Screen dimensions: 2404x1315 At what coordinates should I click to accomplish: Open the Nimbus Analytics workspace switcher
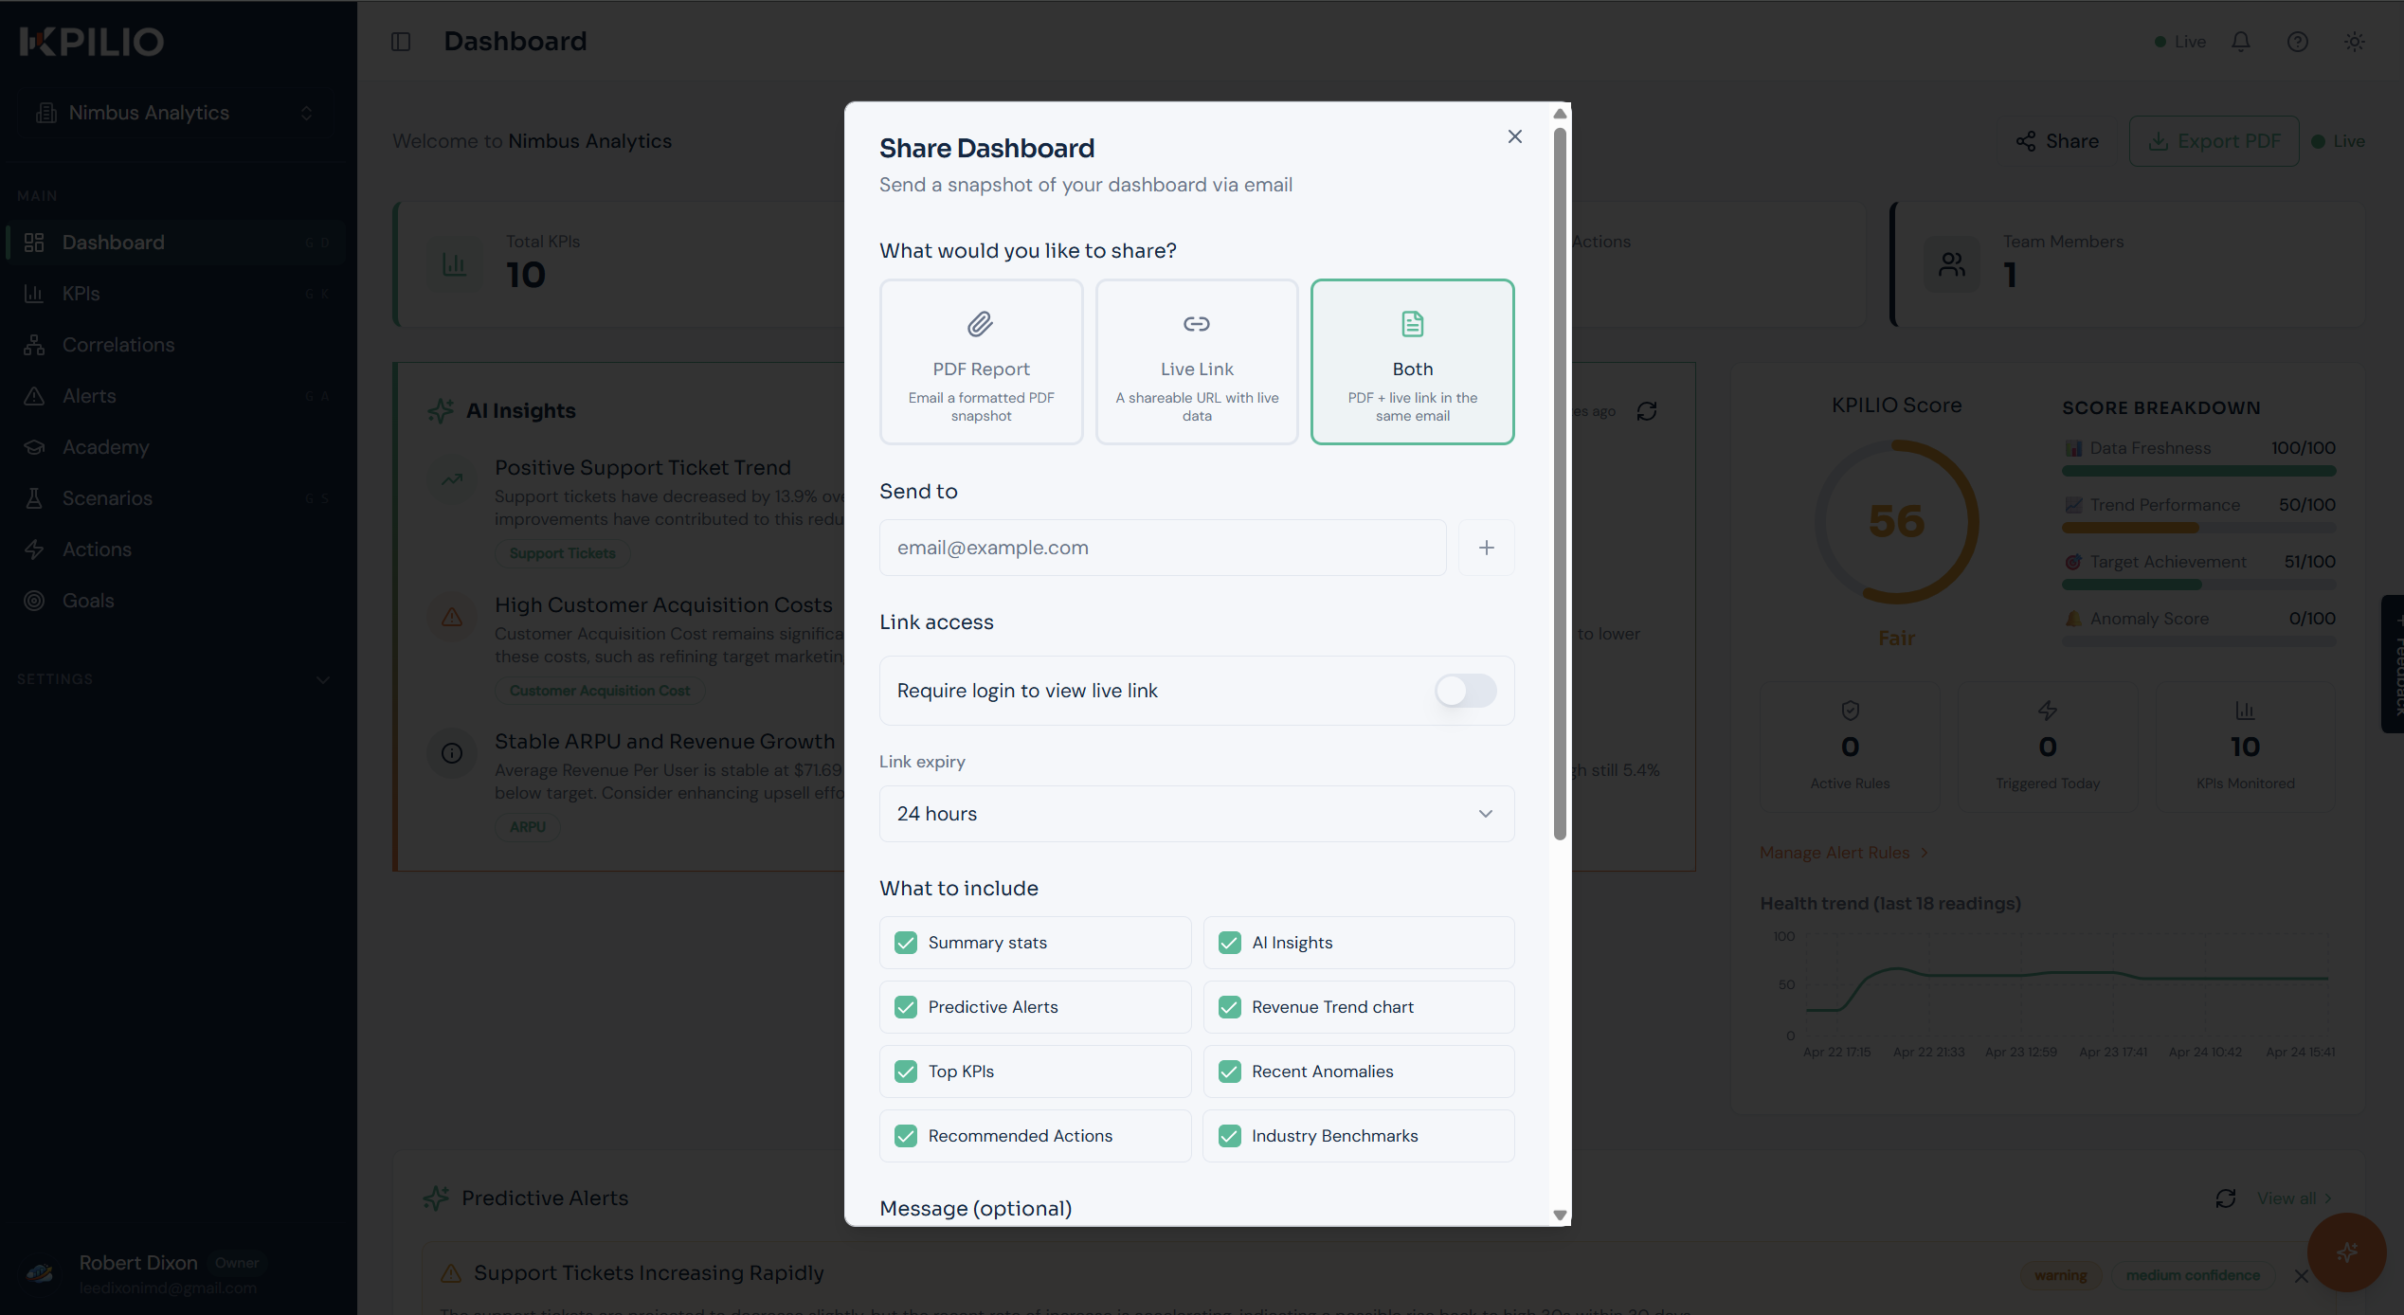pos(177,113)
